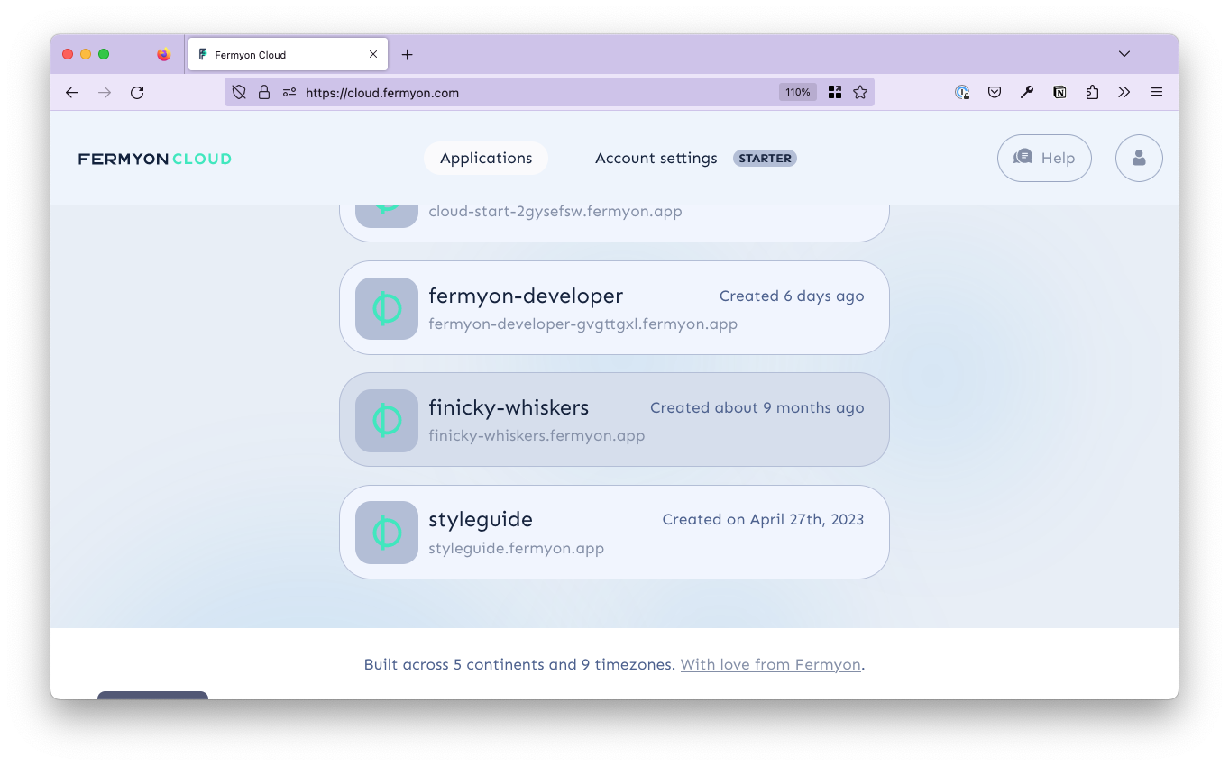Follow the 'With love from Fermyon' link
This screenshot has width=1229, height=766.
point(771,664)
